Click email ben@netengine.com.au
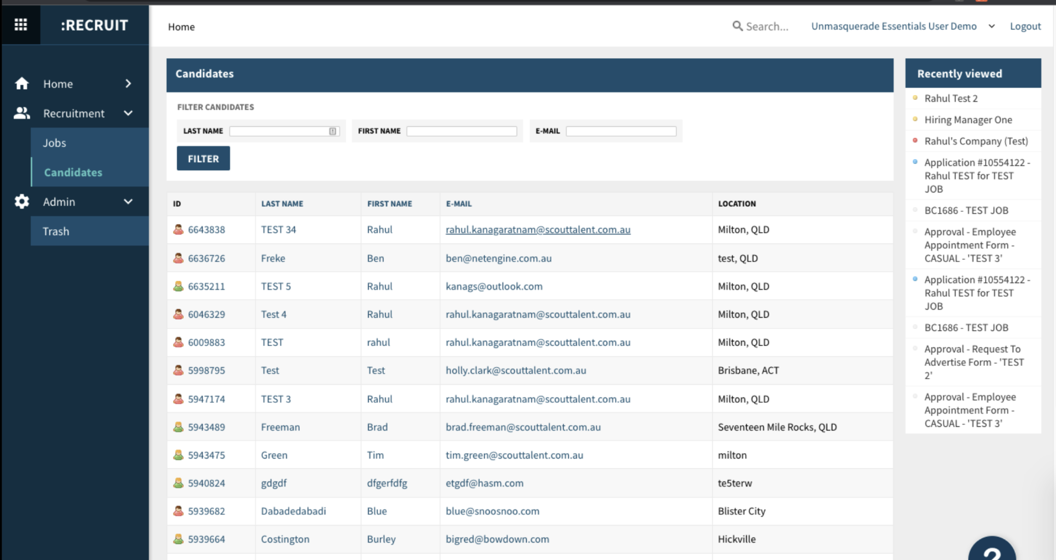Image resolution: width=1056 pixels, height=560 pixels. click(498, 258)
